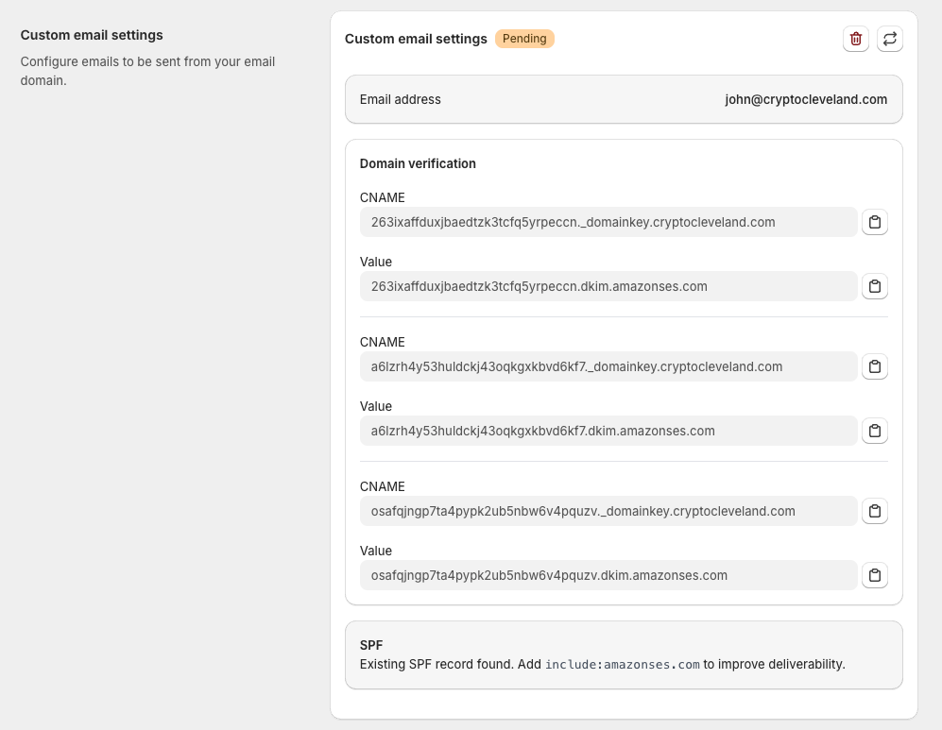Click the osafqjngp _domainkey CNAME field
942x730 pixels.
(x=583, y=511)
